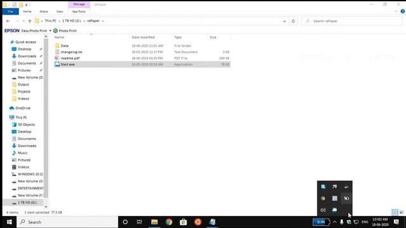Click the file name 'readme.pdf'

[x=70, y=58]
